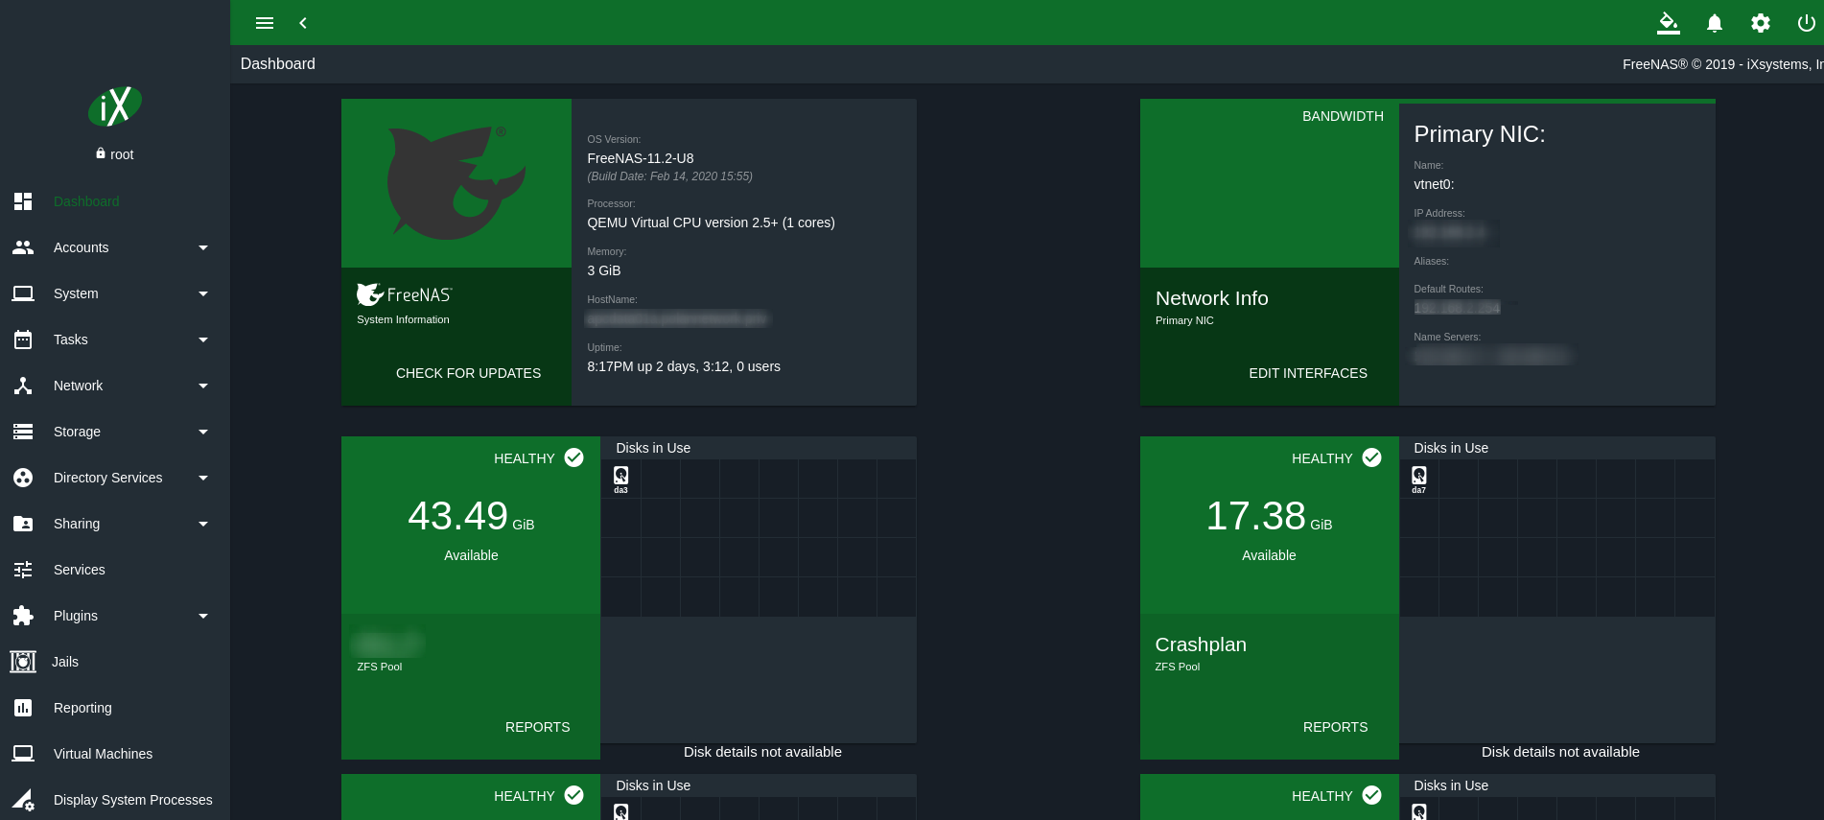Expand the Network menu arrow

pos(203,386)
